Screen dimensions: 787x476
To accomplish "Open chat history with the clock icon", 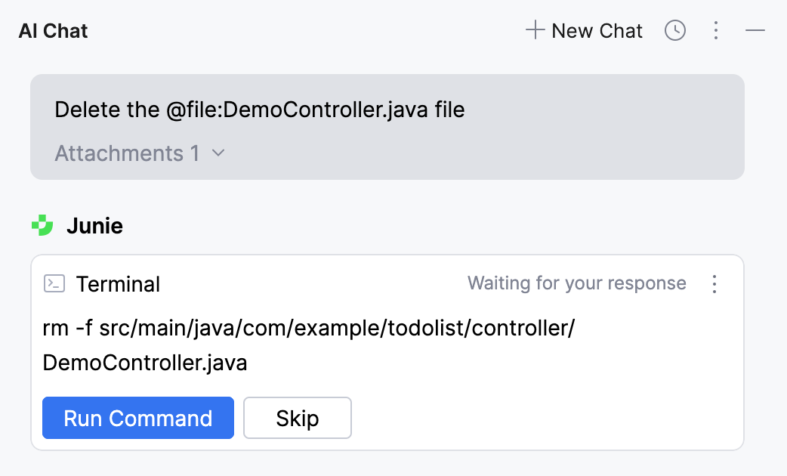I will 674,30.
